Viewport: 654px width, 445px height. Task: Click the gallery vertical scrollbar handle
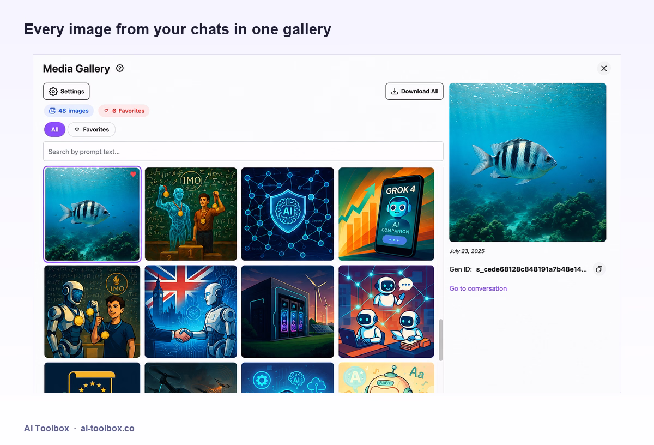(x=441, y=340)
